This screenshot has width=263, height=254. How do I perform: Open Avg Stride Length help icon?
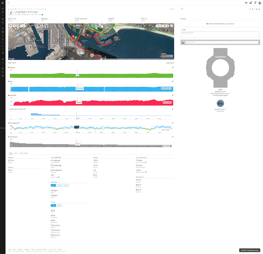click(146, 172)
